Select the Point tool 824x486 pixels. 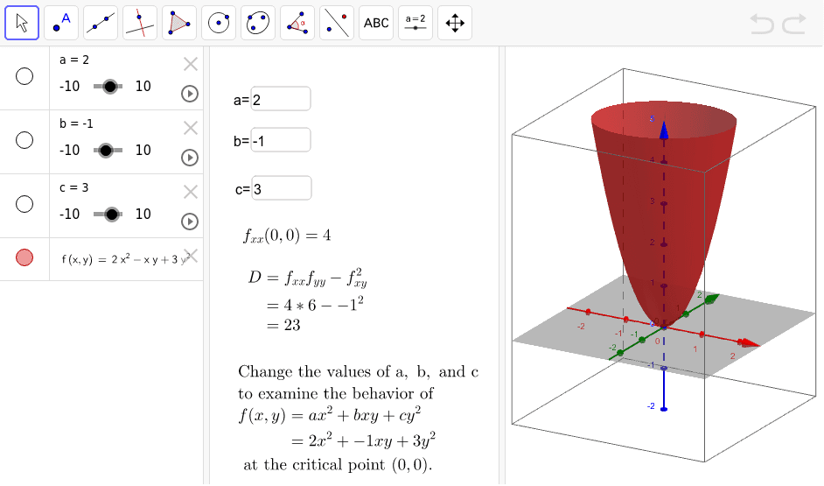(61, 23)
